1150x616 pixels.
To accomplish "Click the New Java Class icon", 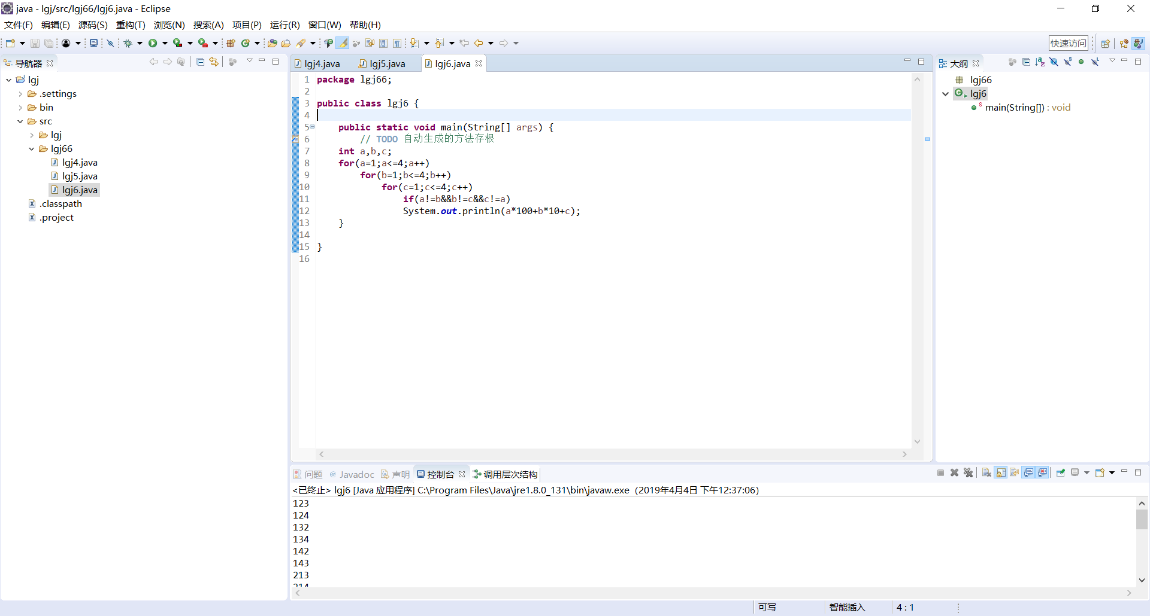I will (x=246, y=43).
